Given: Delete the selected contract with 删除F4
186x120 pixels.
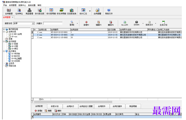Looking at the screenshot, I should click(x=111, y=23).
